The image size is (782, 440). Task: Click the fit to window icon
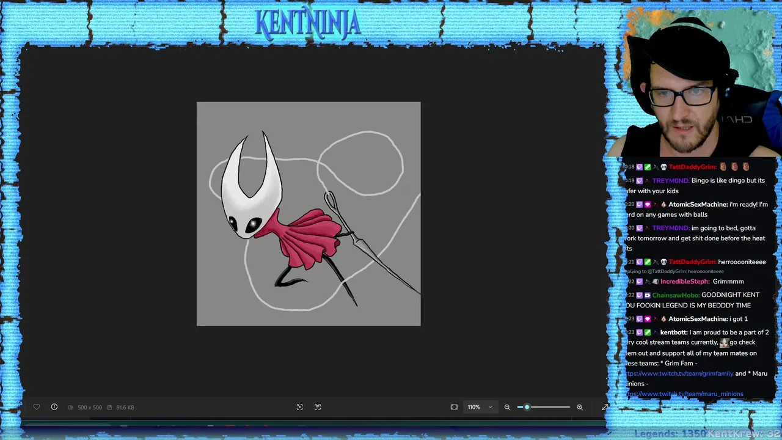(x=454, y=407)
